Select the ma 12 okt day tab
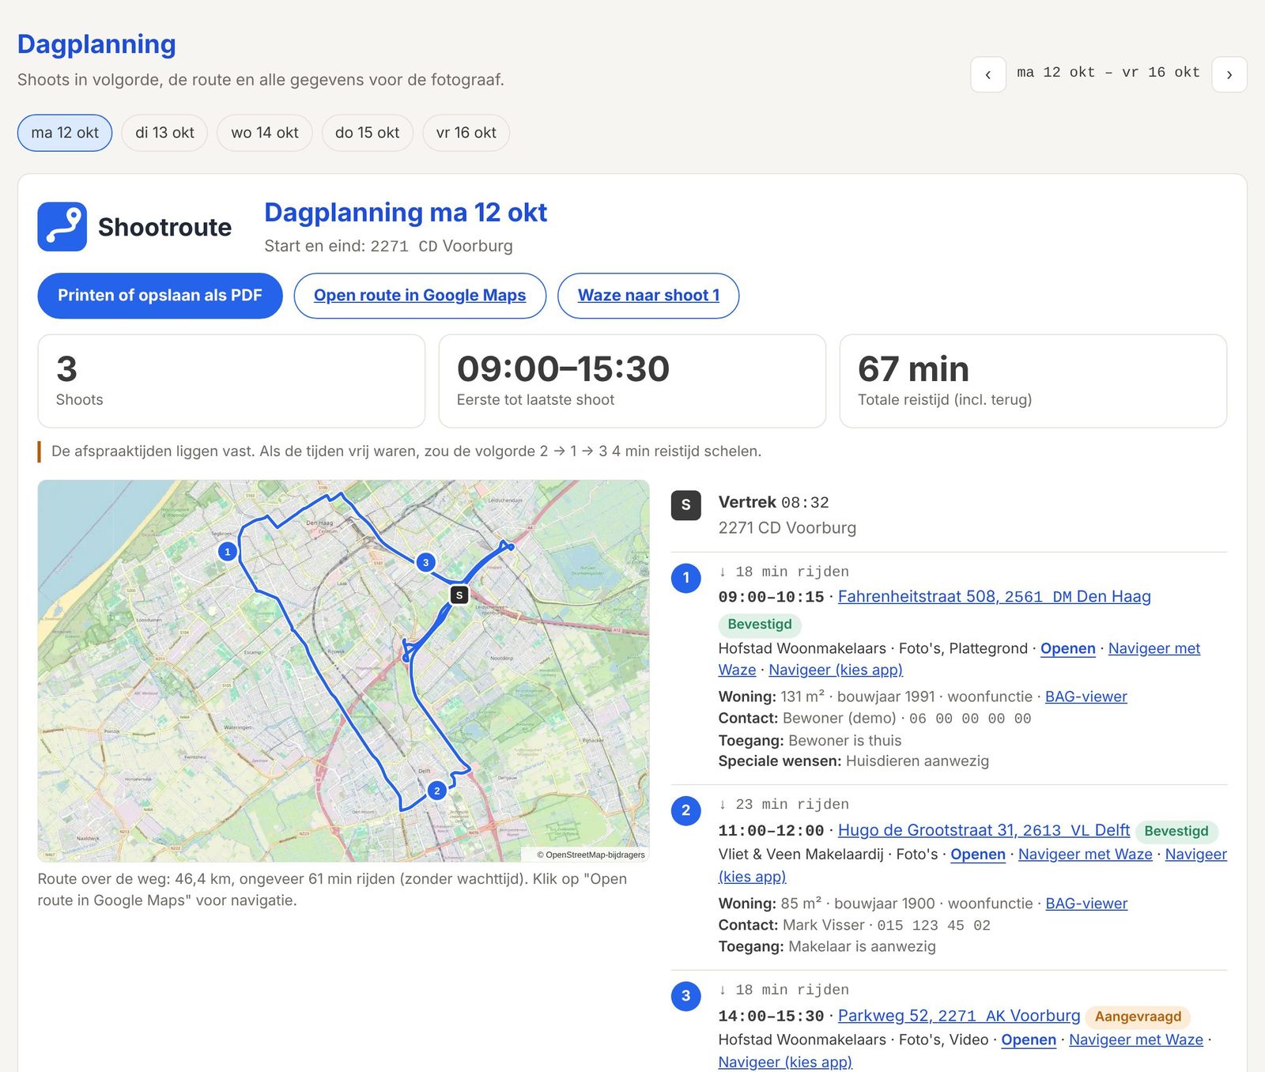The height and width of the screenshot is (1072, 1265). click(65, 133)
